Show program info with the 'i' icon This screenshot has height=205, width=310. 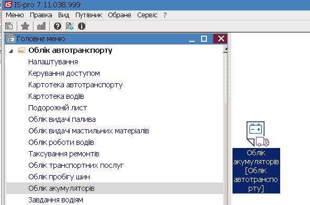pyautogui.click(x=82, y=26)
